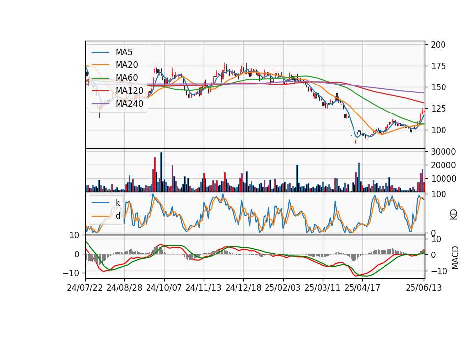Click the 24/10/07 date label

click(164, 288)
